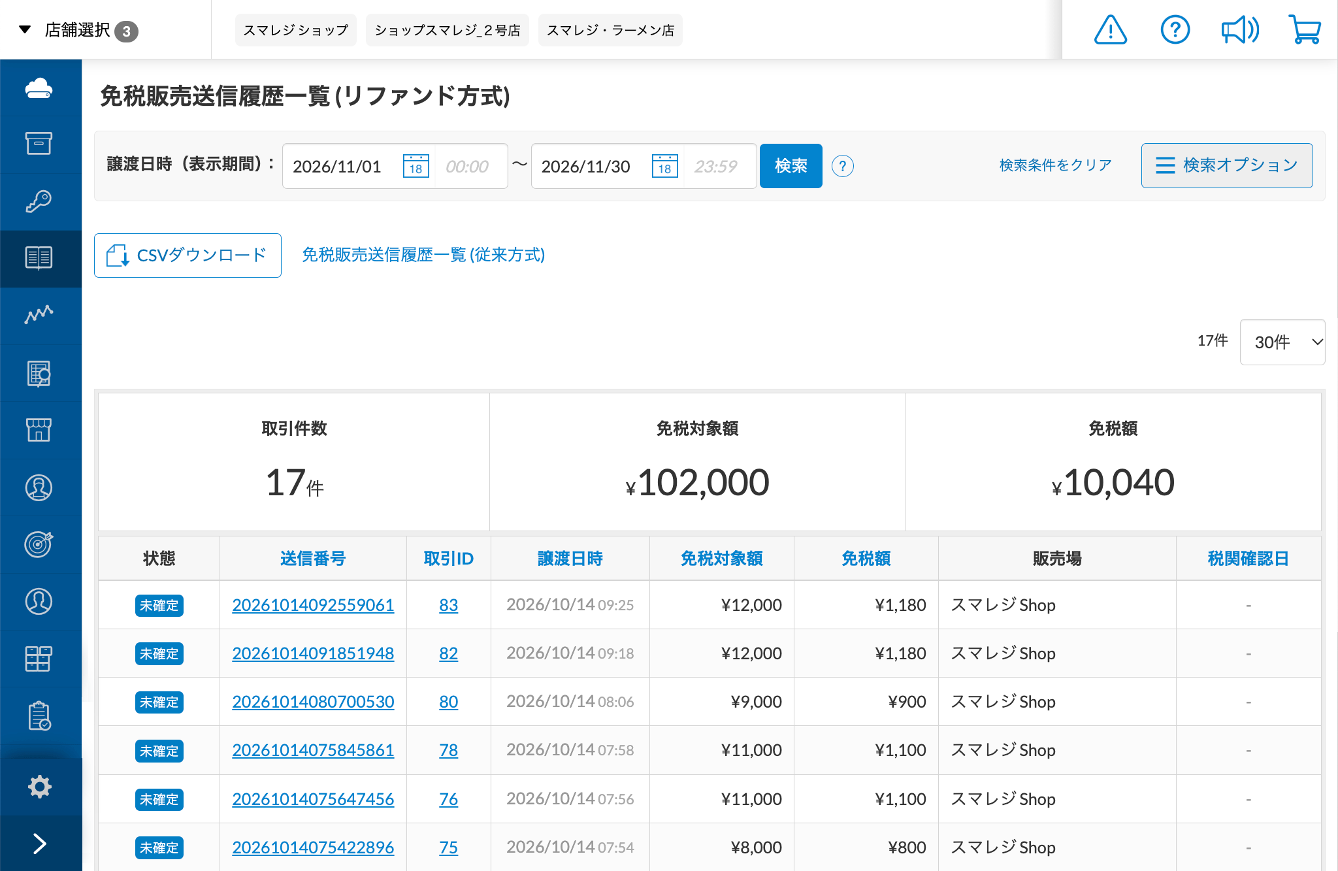Open transaction ID 80
Viewport: 1338px width, 871px height.
click(x=448, y=702)
